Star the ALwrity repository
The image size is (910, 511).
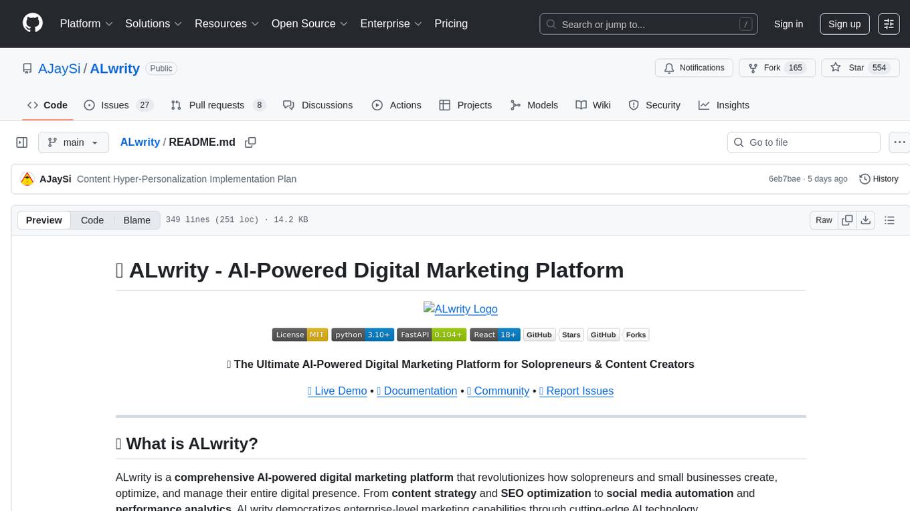859,68
